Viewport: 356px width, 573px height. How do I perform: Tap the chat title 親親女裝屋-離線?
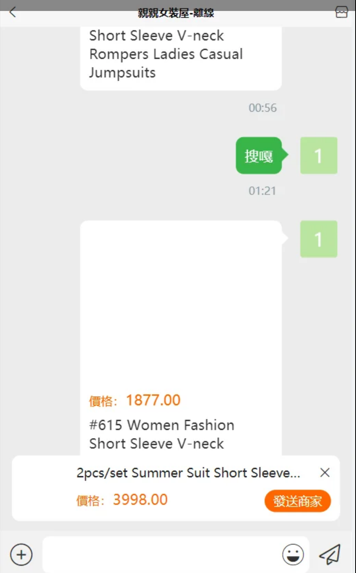[x=176, y=13]
